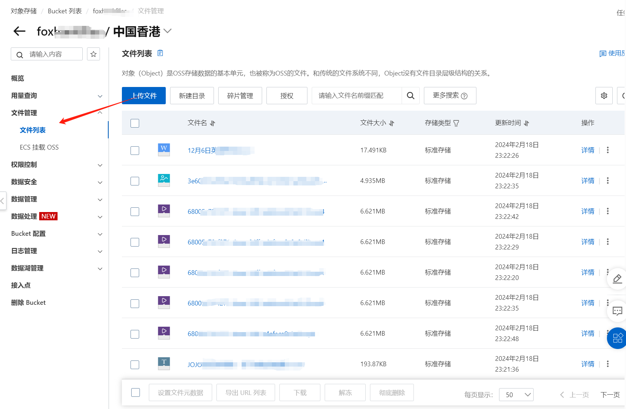
Task: Click the floating edit pencil icon
Action: click(x=617, y=279)
